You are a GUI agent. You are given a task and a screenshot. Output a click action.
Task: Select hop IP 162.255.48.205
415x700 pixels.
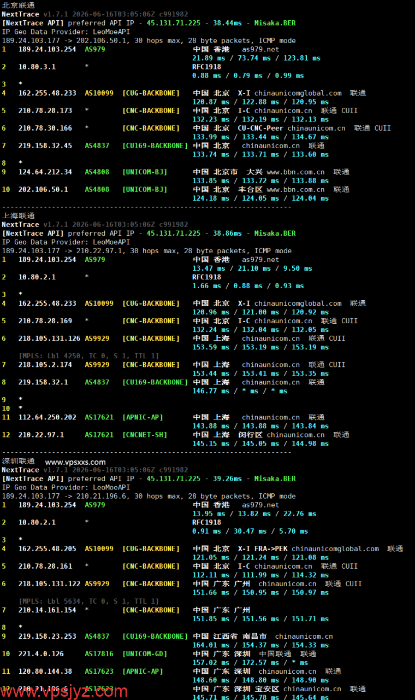click(x=48, y=549)
